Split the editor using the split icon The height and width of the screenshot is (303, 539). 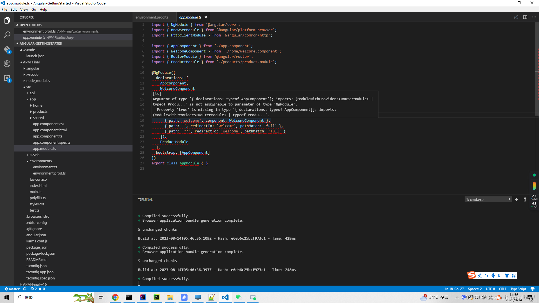526,17
